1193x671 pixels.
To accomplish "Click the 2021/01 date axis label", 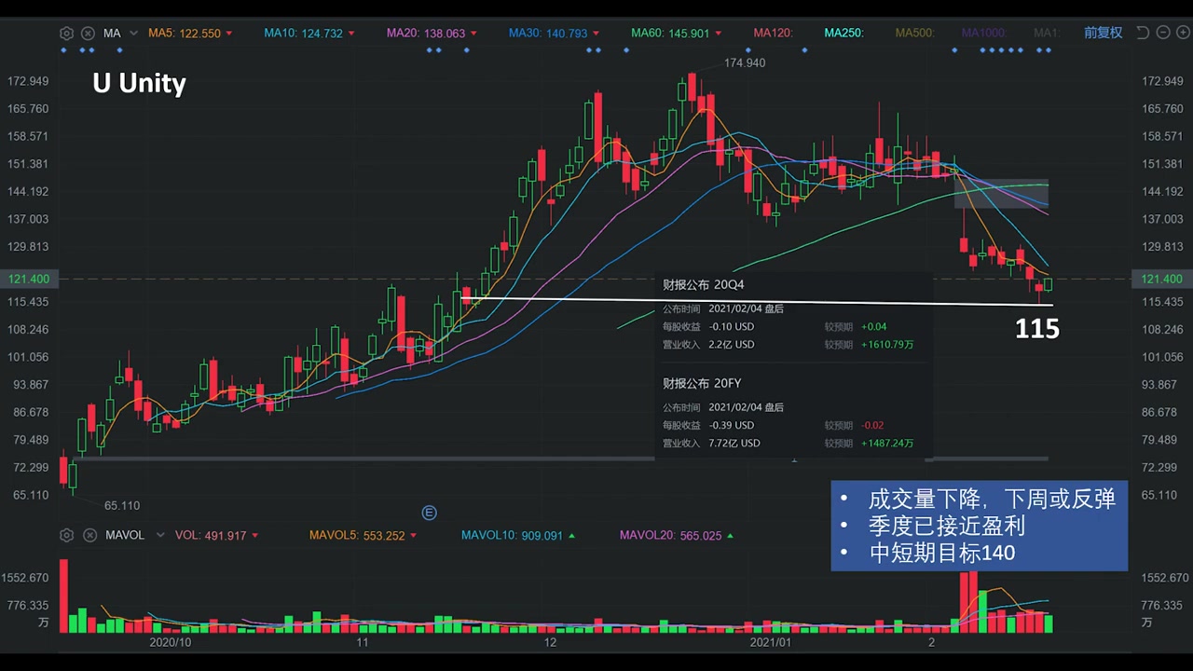I will coord(770,642).
